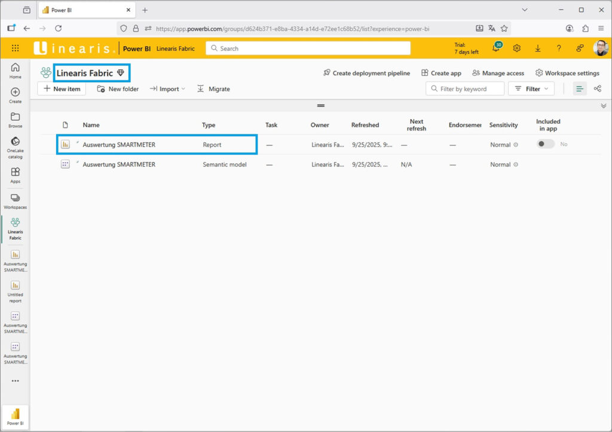Open a new browser tab
The image size is (612, 432).
pyautogui.click(x=145, y=10)
